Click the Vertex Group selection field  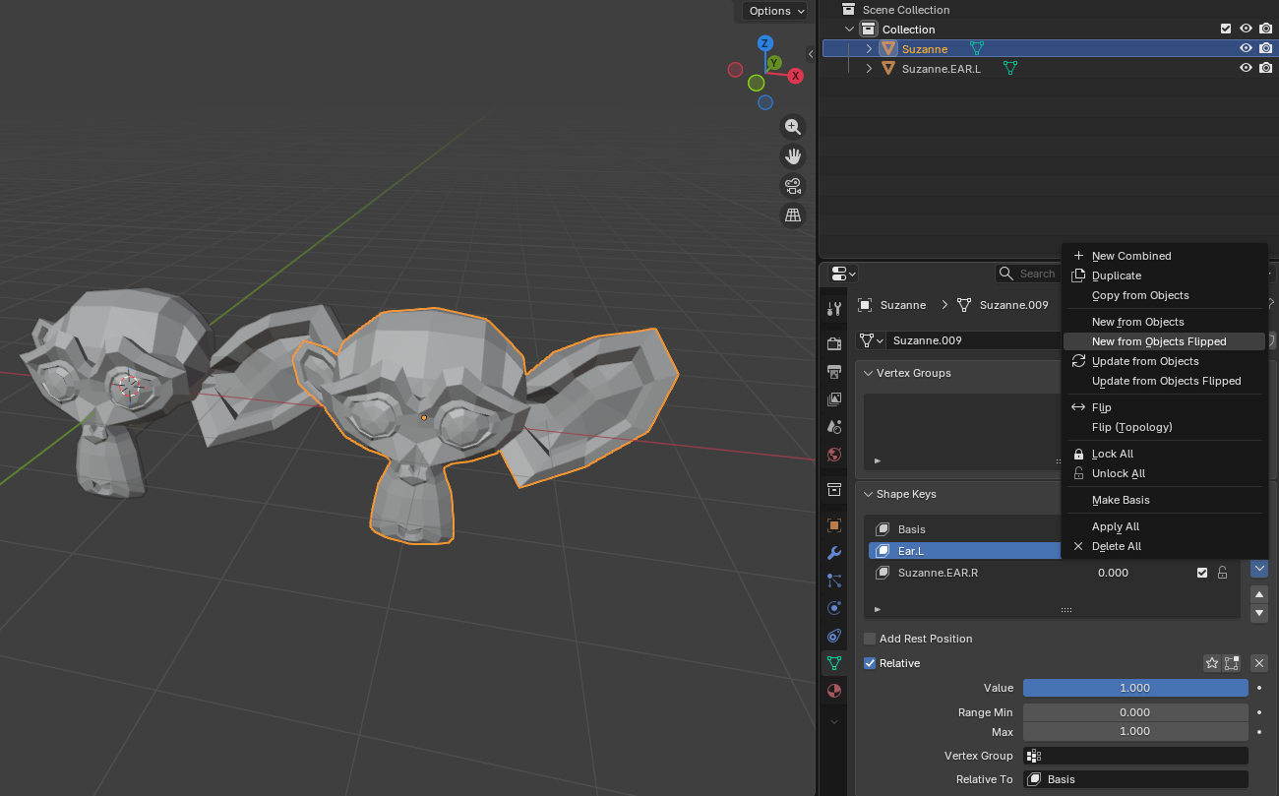click(1135, 756)
